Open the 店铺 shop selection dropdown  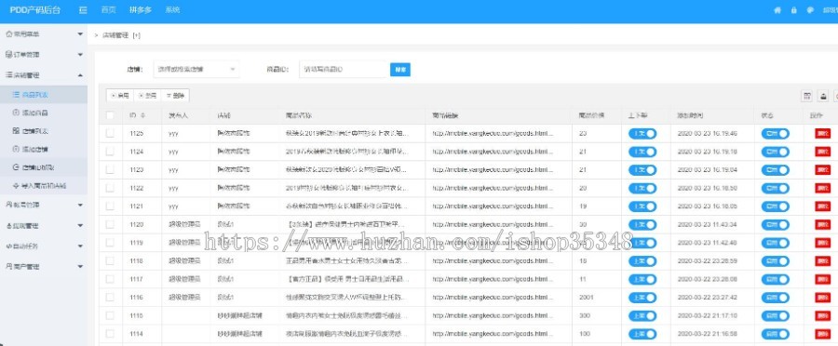pyautogui.click(x=196, y=70)
